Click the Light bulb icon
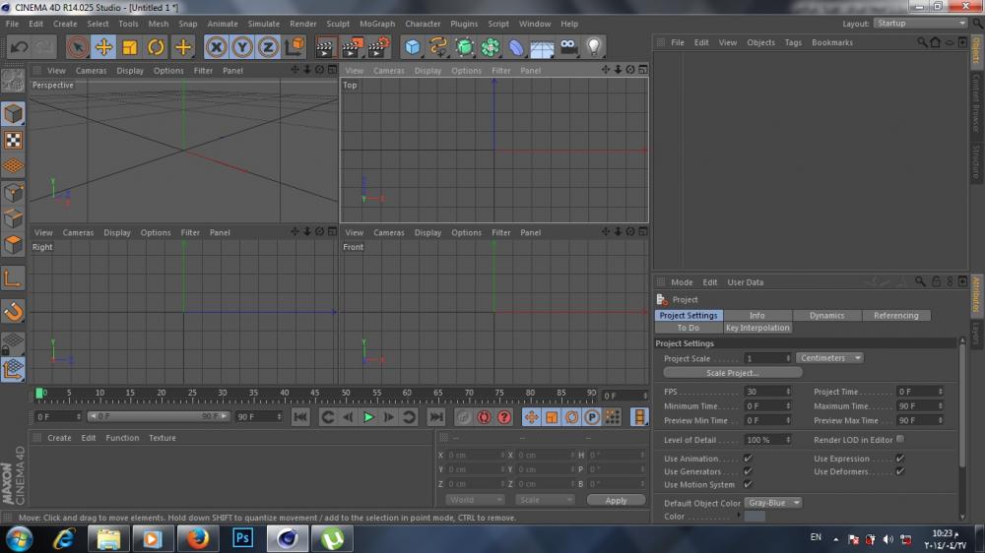985x553 pixels. 594,47
